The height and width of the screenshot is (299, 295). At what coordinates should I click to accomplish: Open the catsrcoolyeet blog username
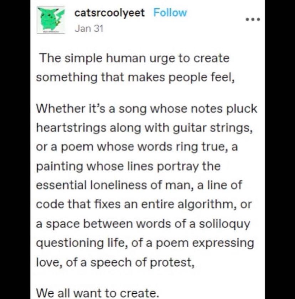click(x=109, y=13)
